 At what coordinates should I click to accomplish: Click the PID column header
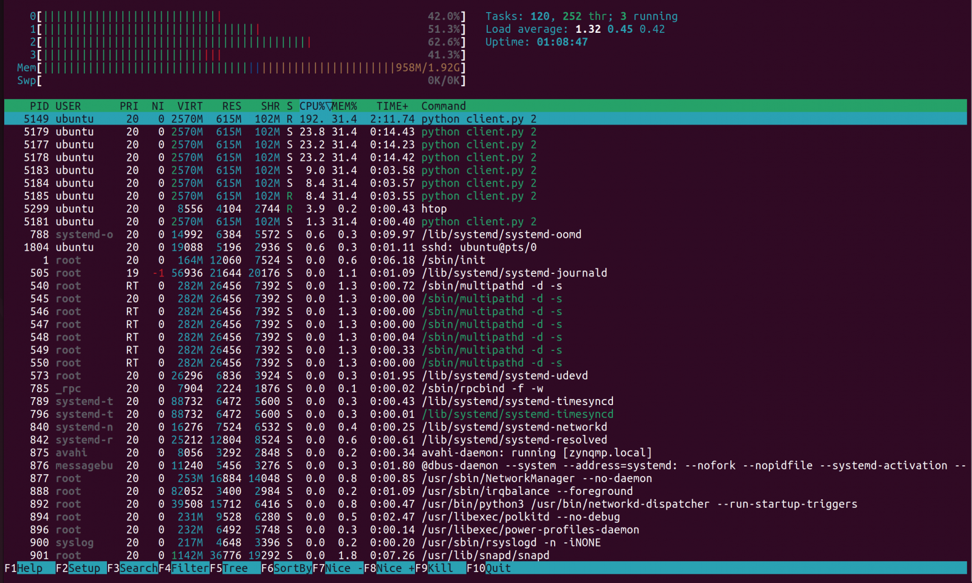point(39,106)
